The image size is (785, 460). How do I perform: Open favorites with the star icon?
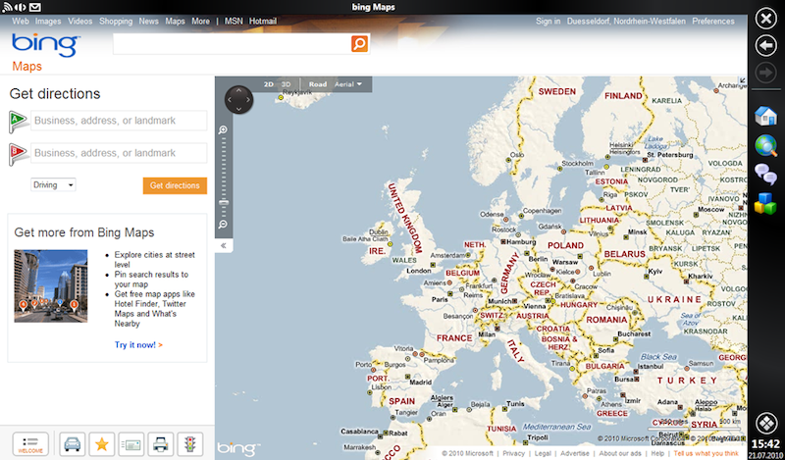(101, 444)
